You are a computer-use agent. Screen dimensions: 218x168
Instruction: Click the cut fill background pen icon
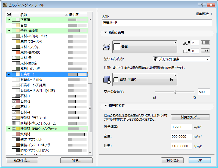pyautogui.click(x=186, y=51)
